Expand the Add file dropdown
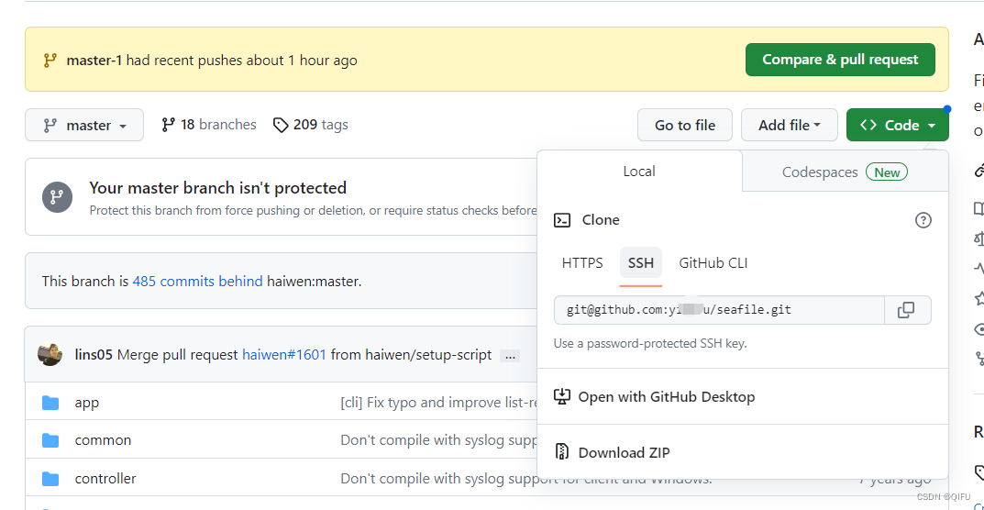984x510 pixels. (x=789, y=125)
